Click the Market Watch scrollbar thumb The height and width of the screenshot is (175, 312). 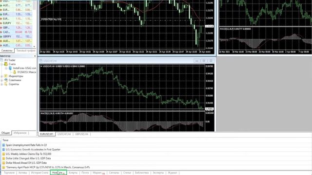(35, 4)
